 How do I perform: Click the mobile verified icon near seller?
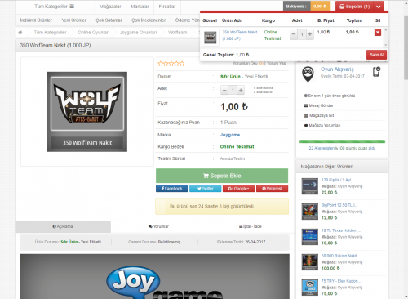pos(376,72)
